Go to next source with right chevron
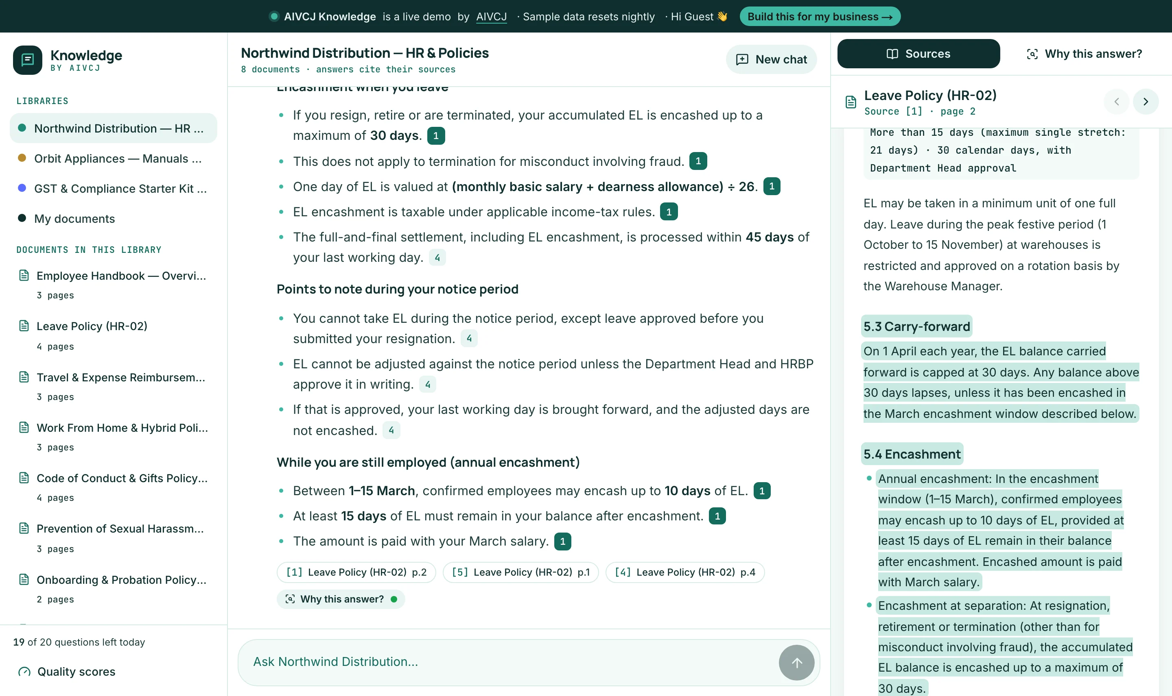The width and height of the screenshot is (1172, 696). pos(1145,101)
